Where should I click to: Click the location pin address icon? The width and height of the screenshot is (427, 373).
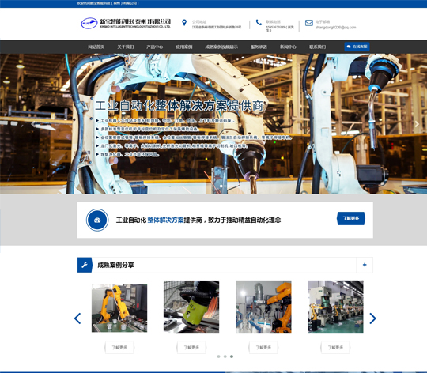tap(184, 23)
